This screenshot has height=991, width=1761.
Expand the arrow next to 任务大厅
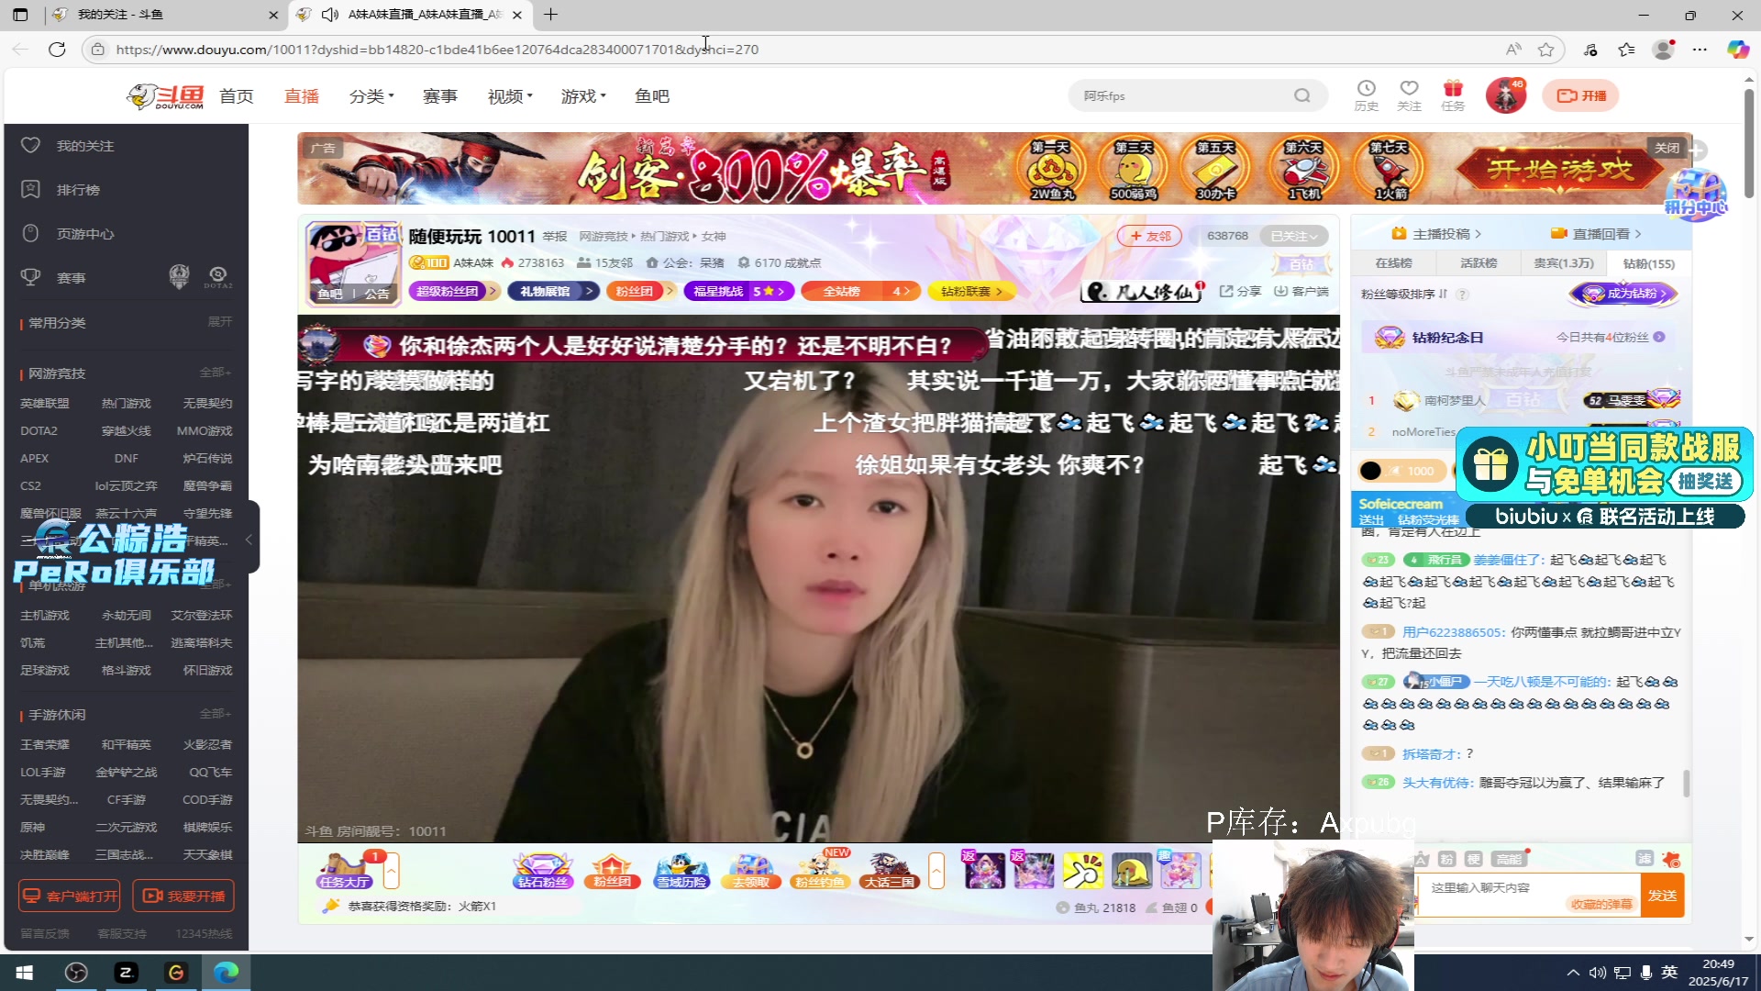[392, 871]
